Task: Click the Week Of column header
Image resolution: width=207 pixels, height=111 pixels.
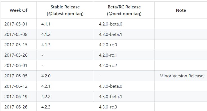Action: point(19,10)
